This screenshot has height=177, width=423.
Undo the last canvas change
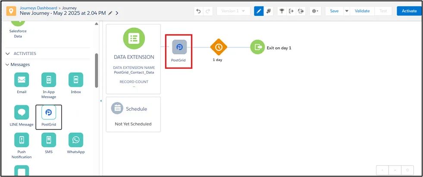tap(198, 11)
